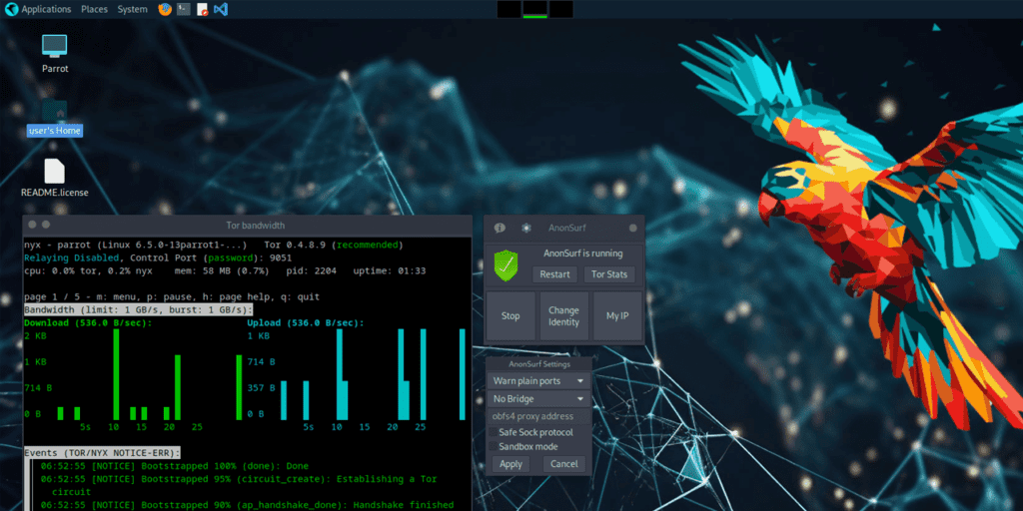Launch Firefox from the top panel
This screenshot has height=511, width=1023.
(x=165, y=9)
